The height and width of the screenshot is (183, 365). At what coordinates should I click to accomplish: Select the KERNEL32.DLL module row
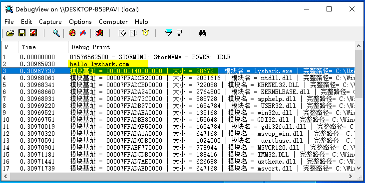point(178,85)
